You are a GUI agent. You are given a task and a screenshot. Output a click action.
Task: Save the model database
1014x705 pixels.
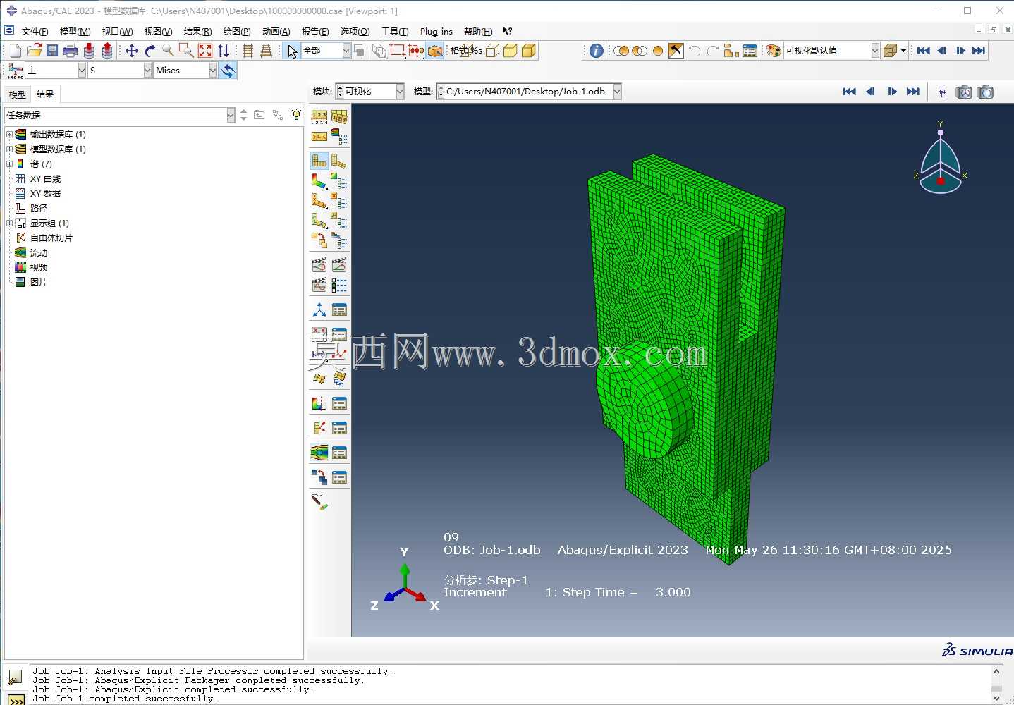coord(52,51)
